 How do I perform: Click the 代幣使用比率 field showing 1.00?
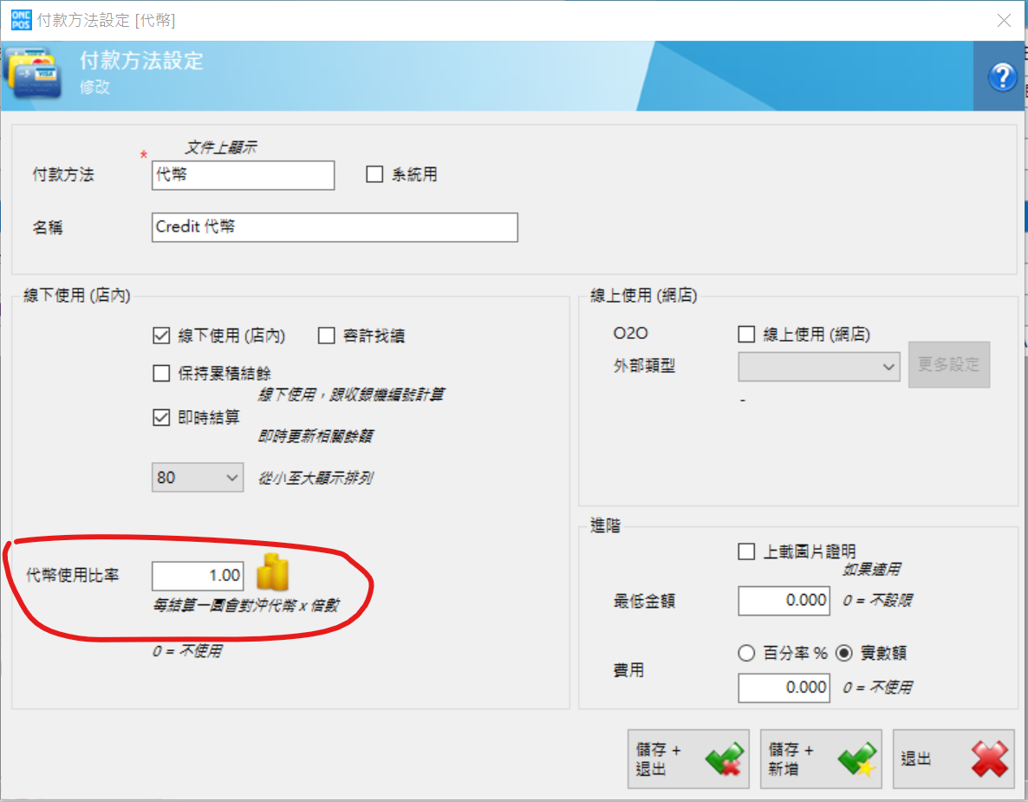point(198,576)
